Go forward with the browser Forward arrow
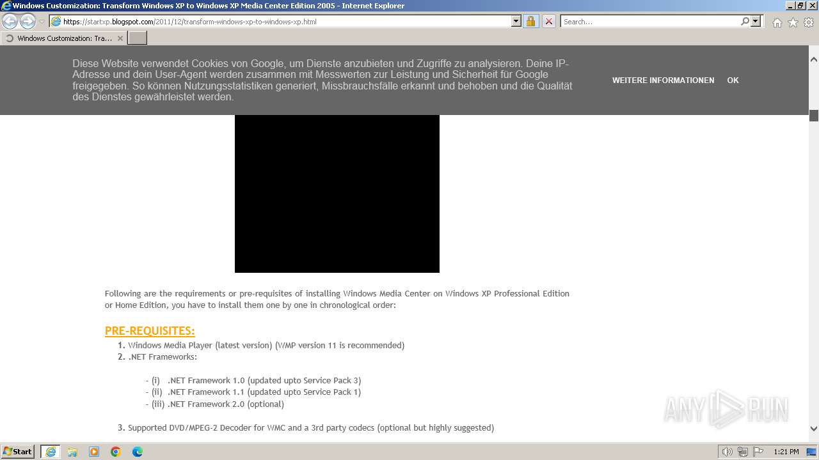Image resolution: width=819 pixels, height=460 pixels. coord(28,22)
